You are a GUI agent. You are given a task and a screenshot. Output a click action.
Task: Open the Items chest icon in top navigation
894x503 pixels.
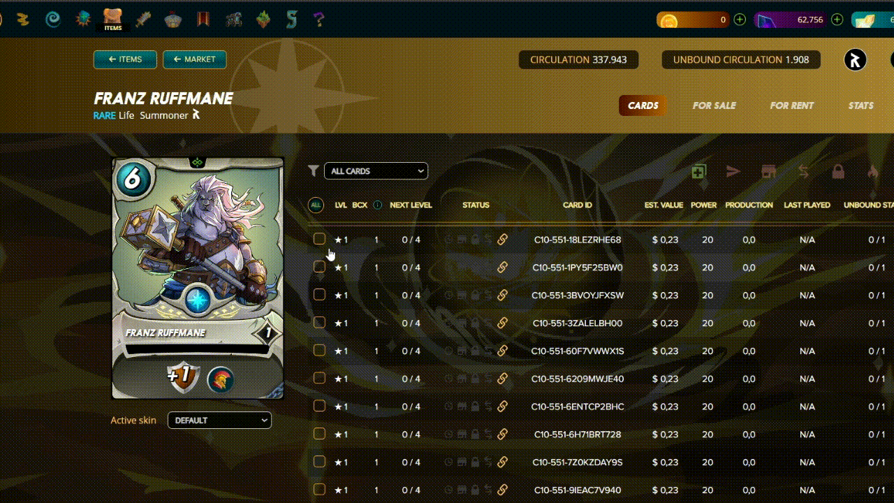click(x=112, y=17)
